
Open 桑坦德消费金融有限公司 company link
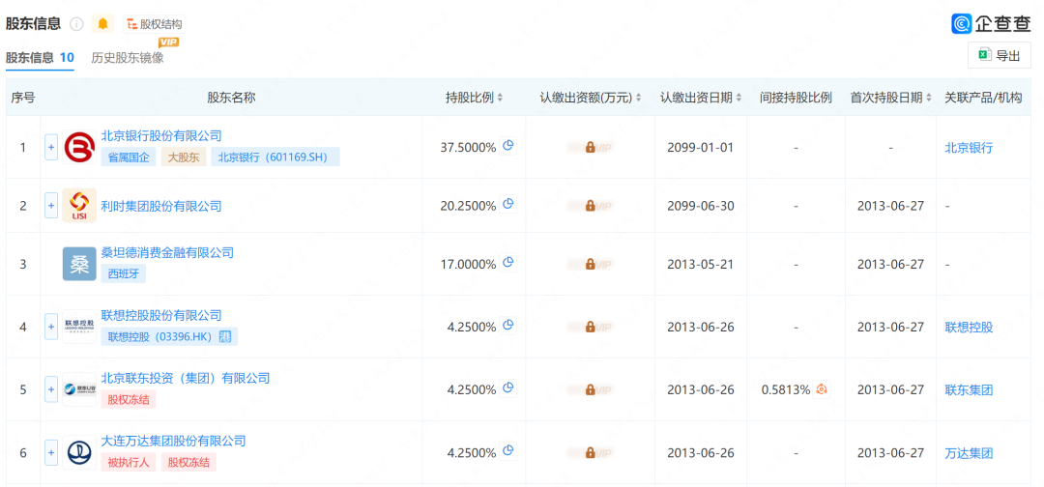(167, 252)
